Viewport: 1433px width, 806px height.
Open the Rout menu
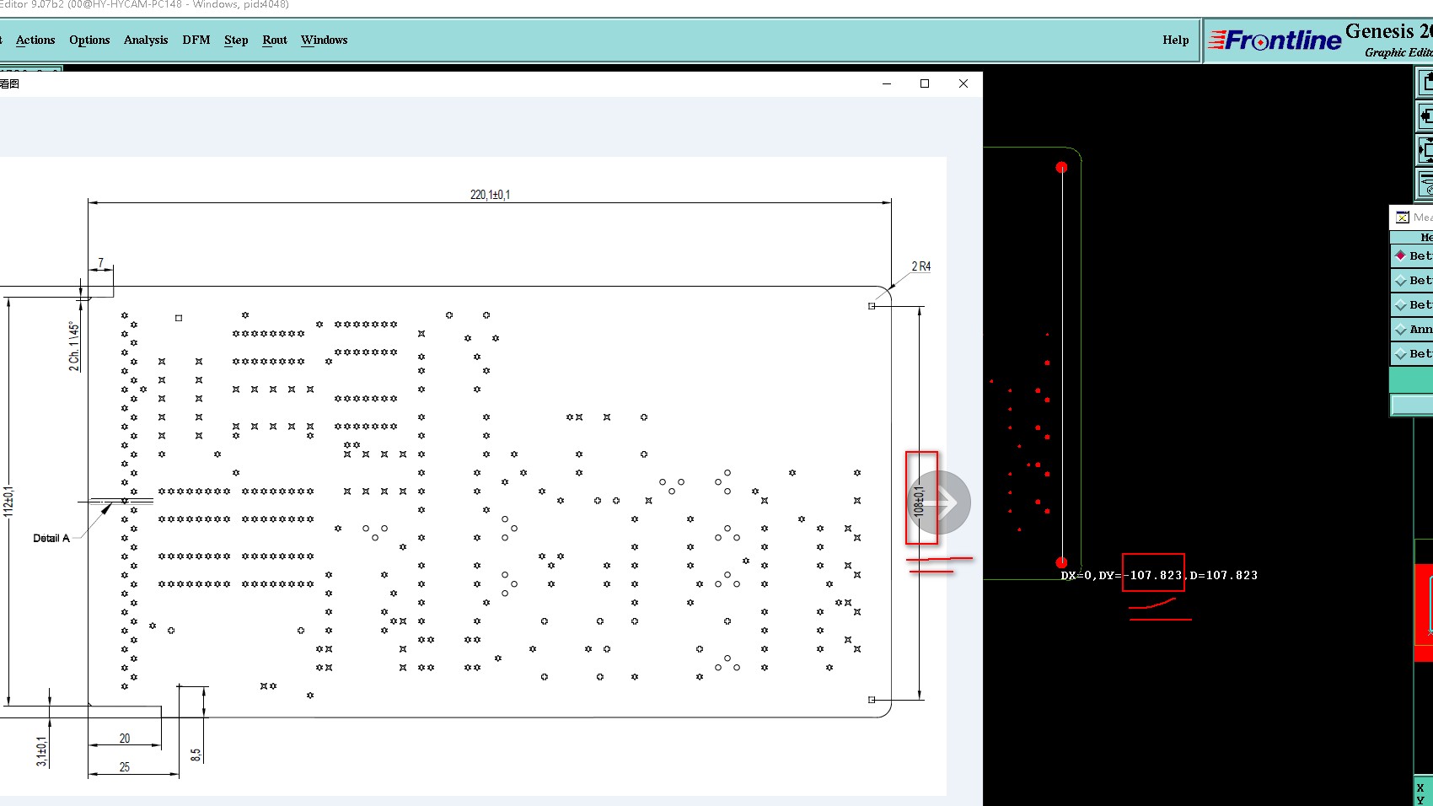pos(275,40)
